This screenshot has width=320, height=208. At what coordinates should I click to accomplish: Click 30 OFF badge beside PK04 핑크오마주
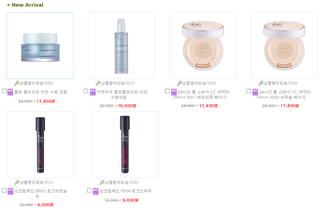click(96, 191)
